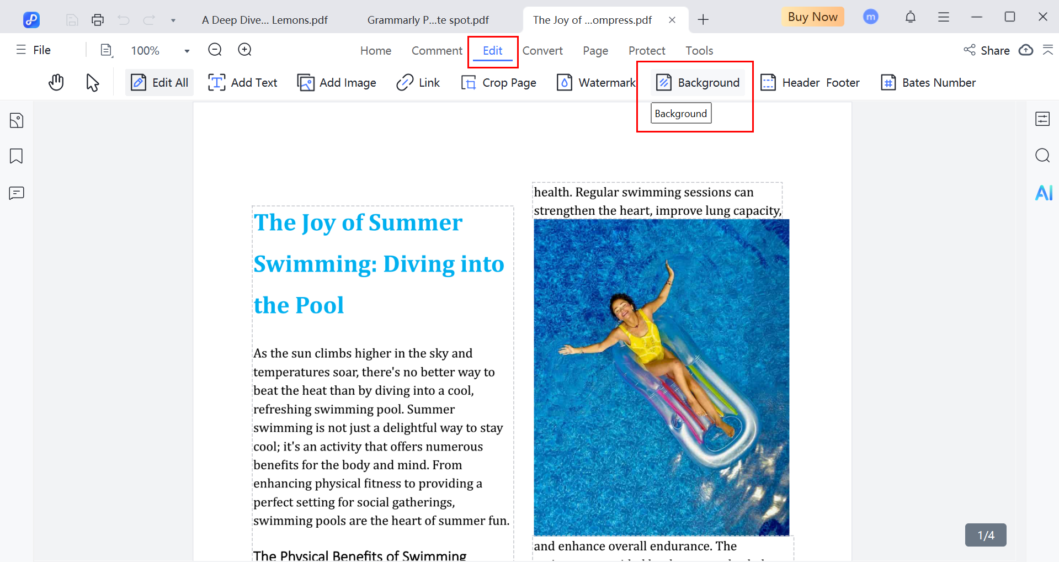
Task: Switch to the Grammarly document tab
Action: 428,20
